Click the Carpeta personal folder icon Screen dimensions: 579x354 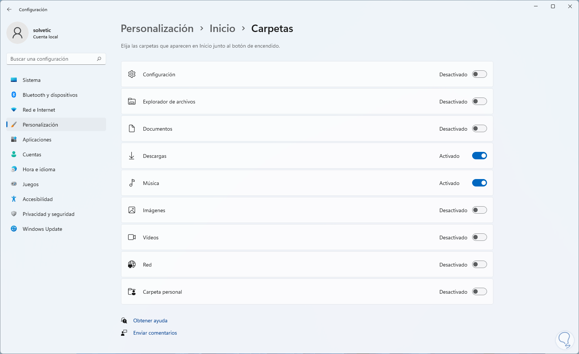132,292
